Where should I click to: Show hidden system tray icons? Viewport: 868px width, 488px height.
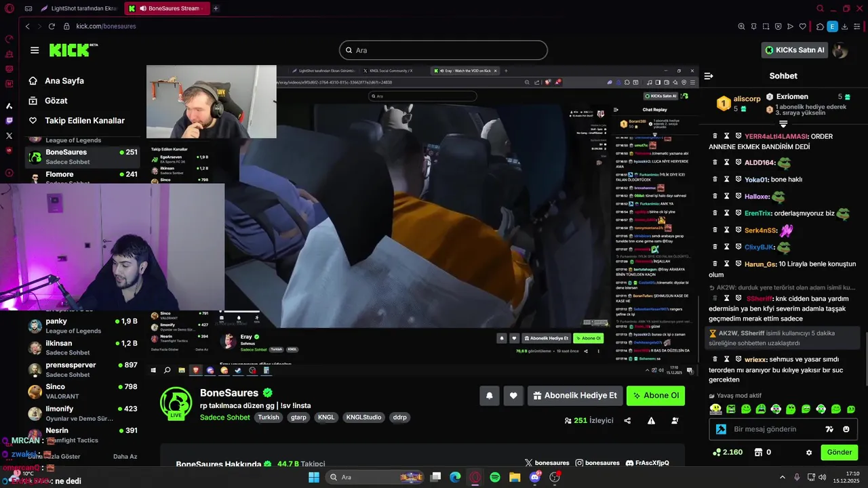(783, 477)
